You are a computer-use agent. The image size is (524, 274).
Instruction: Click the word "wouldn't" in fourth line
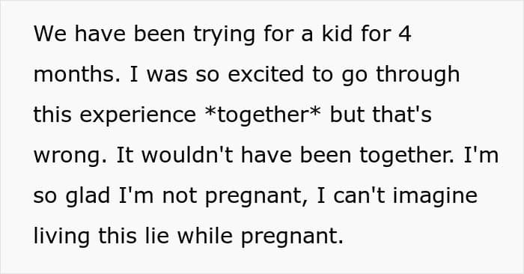click(187, 155)
